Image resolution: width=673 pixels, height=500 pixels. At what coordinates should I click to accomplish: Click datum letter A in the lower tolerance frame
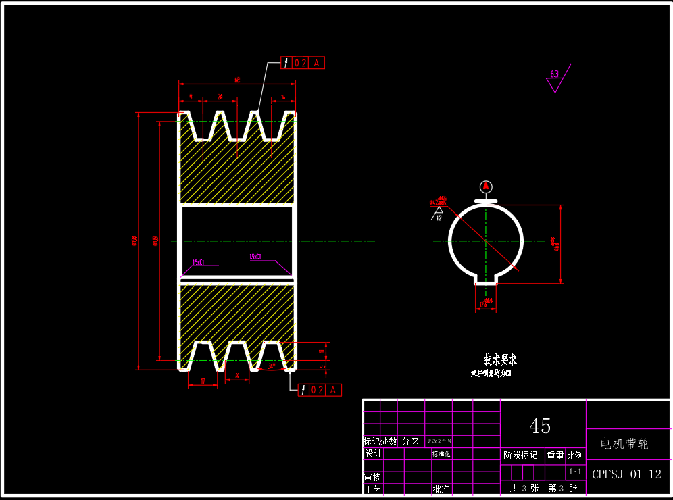coord(333,390)
